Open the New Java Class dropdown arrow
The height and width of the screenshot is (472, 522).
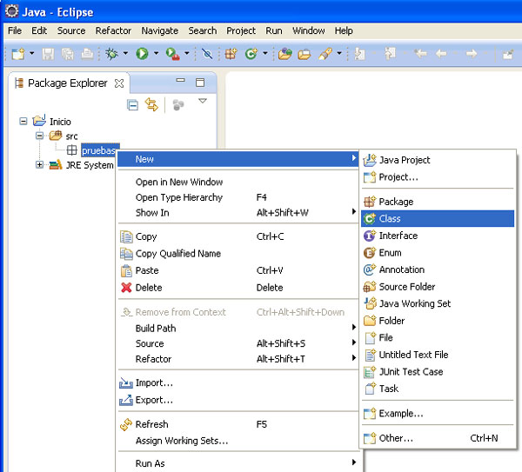coord(265,53)
